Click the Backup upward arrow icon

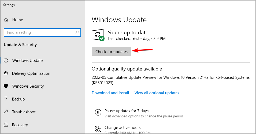click(x=6, y=99)
